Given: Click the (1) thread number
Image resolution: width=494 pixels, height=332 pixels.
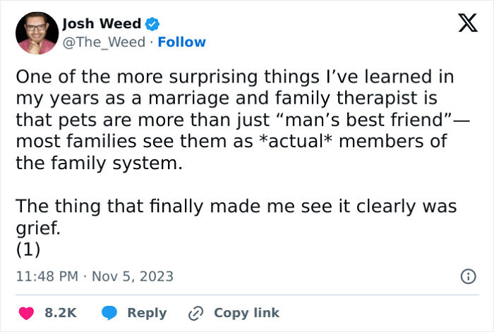Looking at the screenshot, I should pyautogui.click(x=27, y=250).
